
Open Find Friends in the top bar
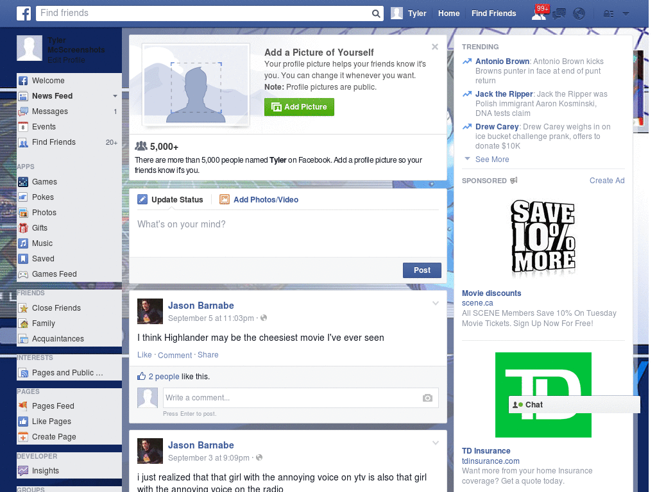tap(493, 13)
